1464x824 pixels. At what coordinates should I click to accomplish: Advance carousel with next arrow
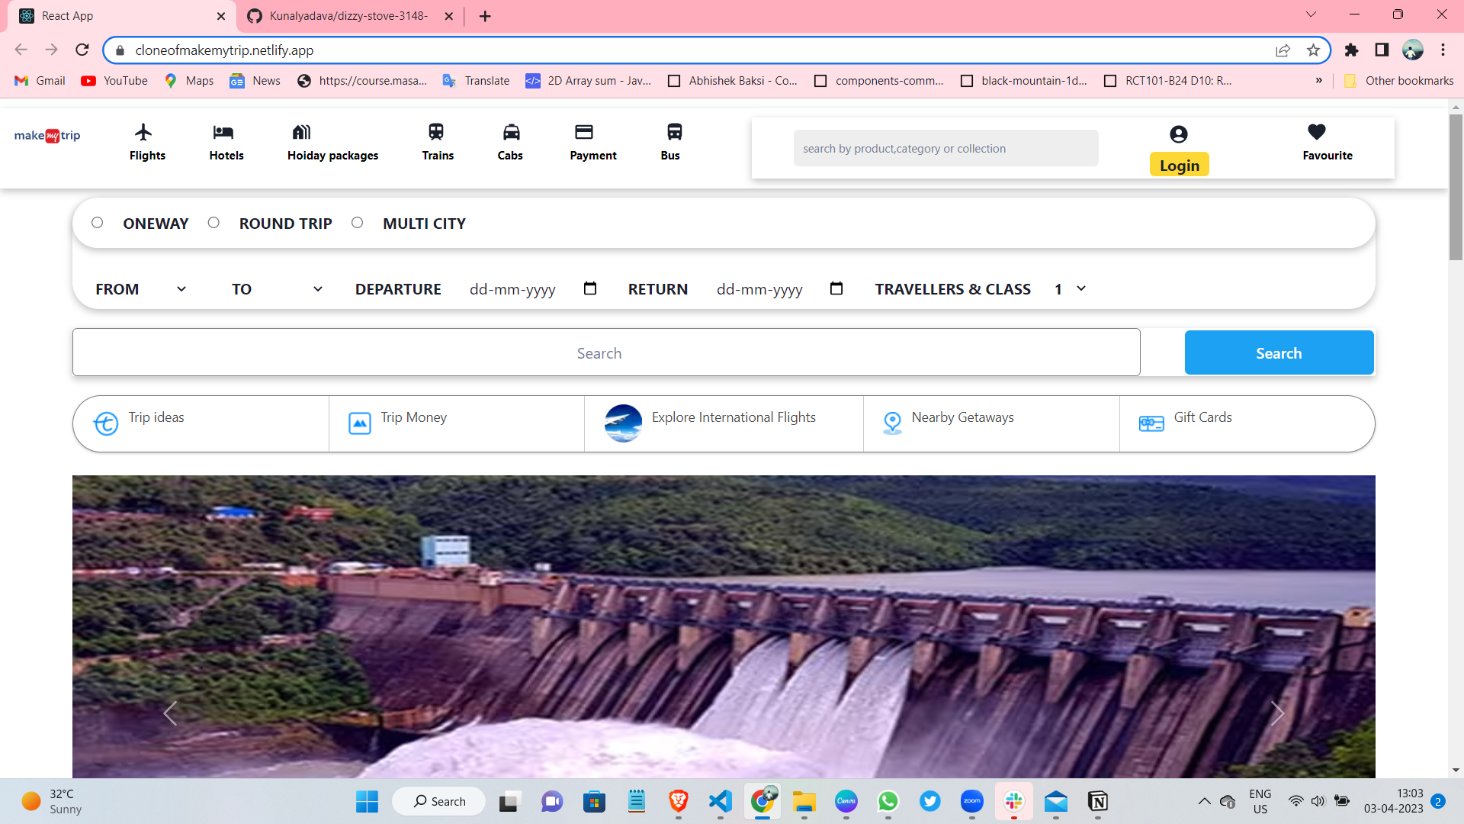coord(1277,713)
